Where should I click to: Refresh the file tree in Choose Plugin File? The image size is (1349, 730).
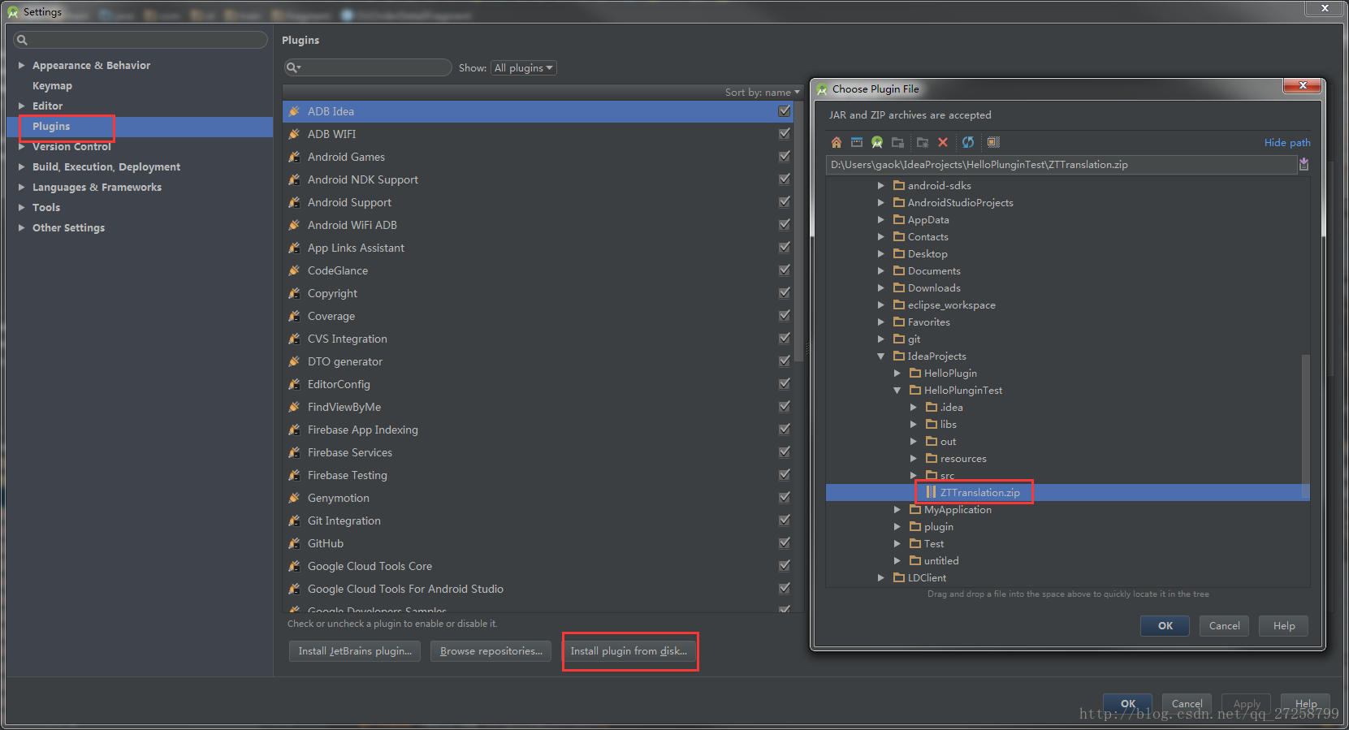tap(968, 142)
